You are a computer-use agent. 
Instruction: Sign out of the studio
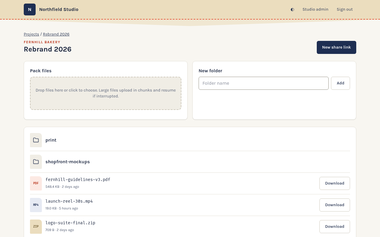[x=345, y=9]
